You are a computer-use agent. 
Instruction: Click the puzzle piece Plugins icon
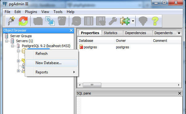(125, 21)
